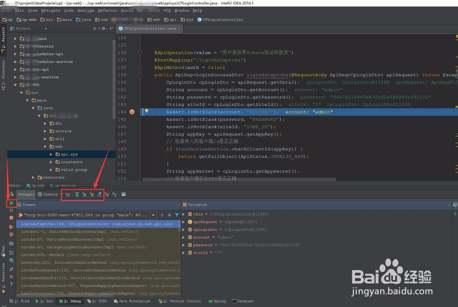This screenshot has height=307, width=458.
Task: Drop Frame in debugger toolbar
Action: (x=107, y=194)
